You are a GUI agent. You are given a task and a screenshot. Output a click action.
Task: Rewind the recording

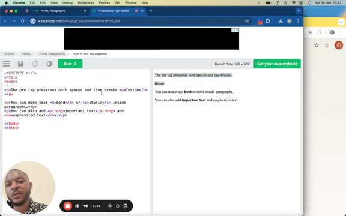85,206
